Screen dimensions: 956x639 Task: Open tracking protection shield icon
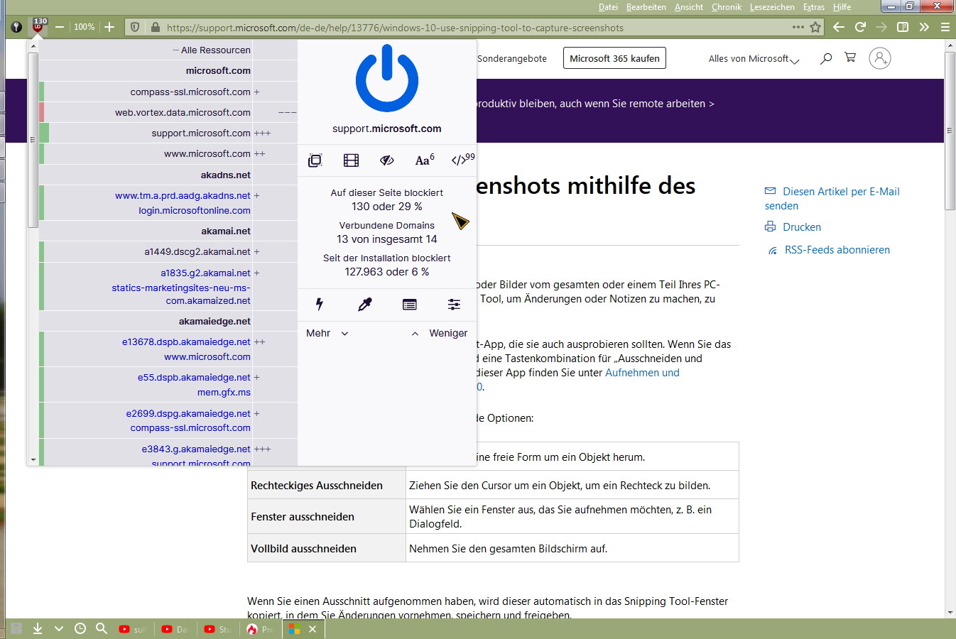pyautogui.click(x=135, y=28)
